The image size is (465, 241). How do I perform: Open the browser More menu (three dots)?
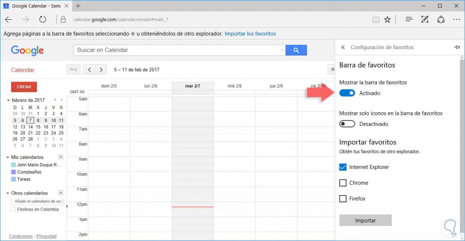(456, 19)
